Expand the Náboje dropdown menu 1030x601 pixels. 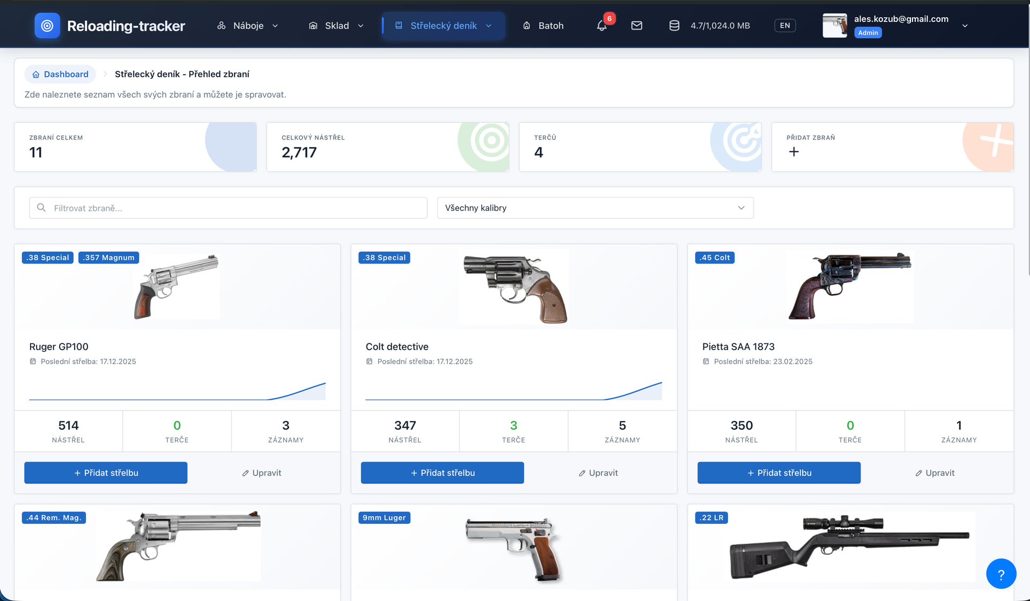tap(248, 26)
